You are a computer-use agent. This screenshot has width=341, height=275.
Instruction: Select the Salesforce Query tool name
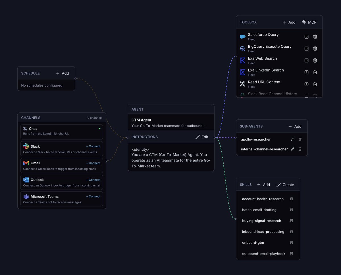(263, 35)
